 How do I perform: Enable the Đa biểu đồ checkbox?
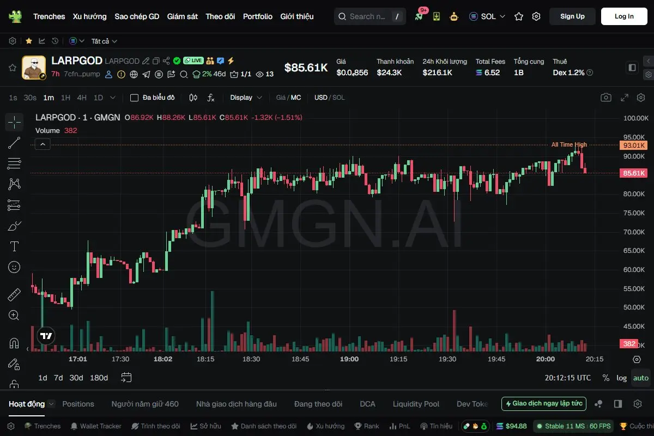point(134,98)
